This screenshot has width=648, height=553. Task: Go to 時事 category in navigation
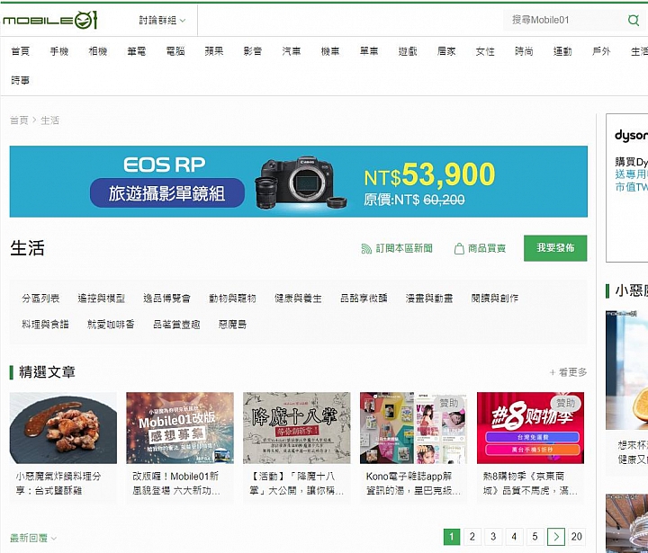pyautogui.click(x=20, y=80)
